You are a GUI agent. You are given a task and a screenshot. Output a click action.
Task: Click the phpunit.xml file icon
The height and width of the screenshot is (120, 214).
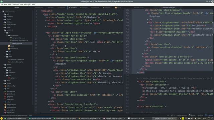[x=5, y=113]
